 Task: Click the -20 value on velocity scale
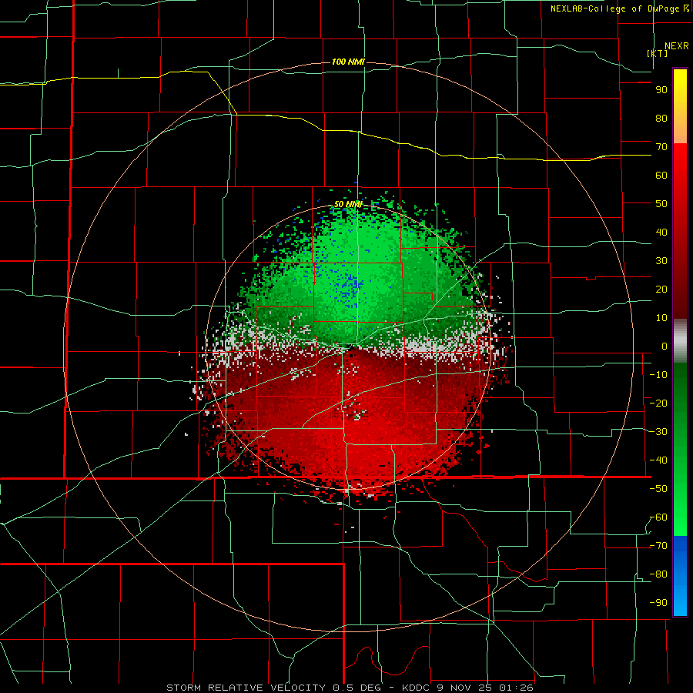click(658, 403)
